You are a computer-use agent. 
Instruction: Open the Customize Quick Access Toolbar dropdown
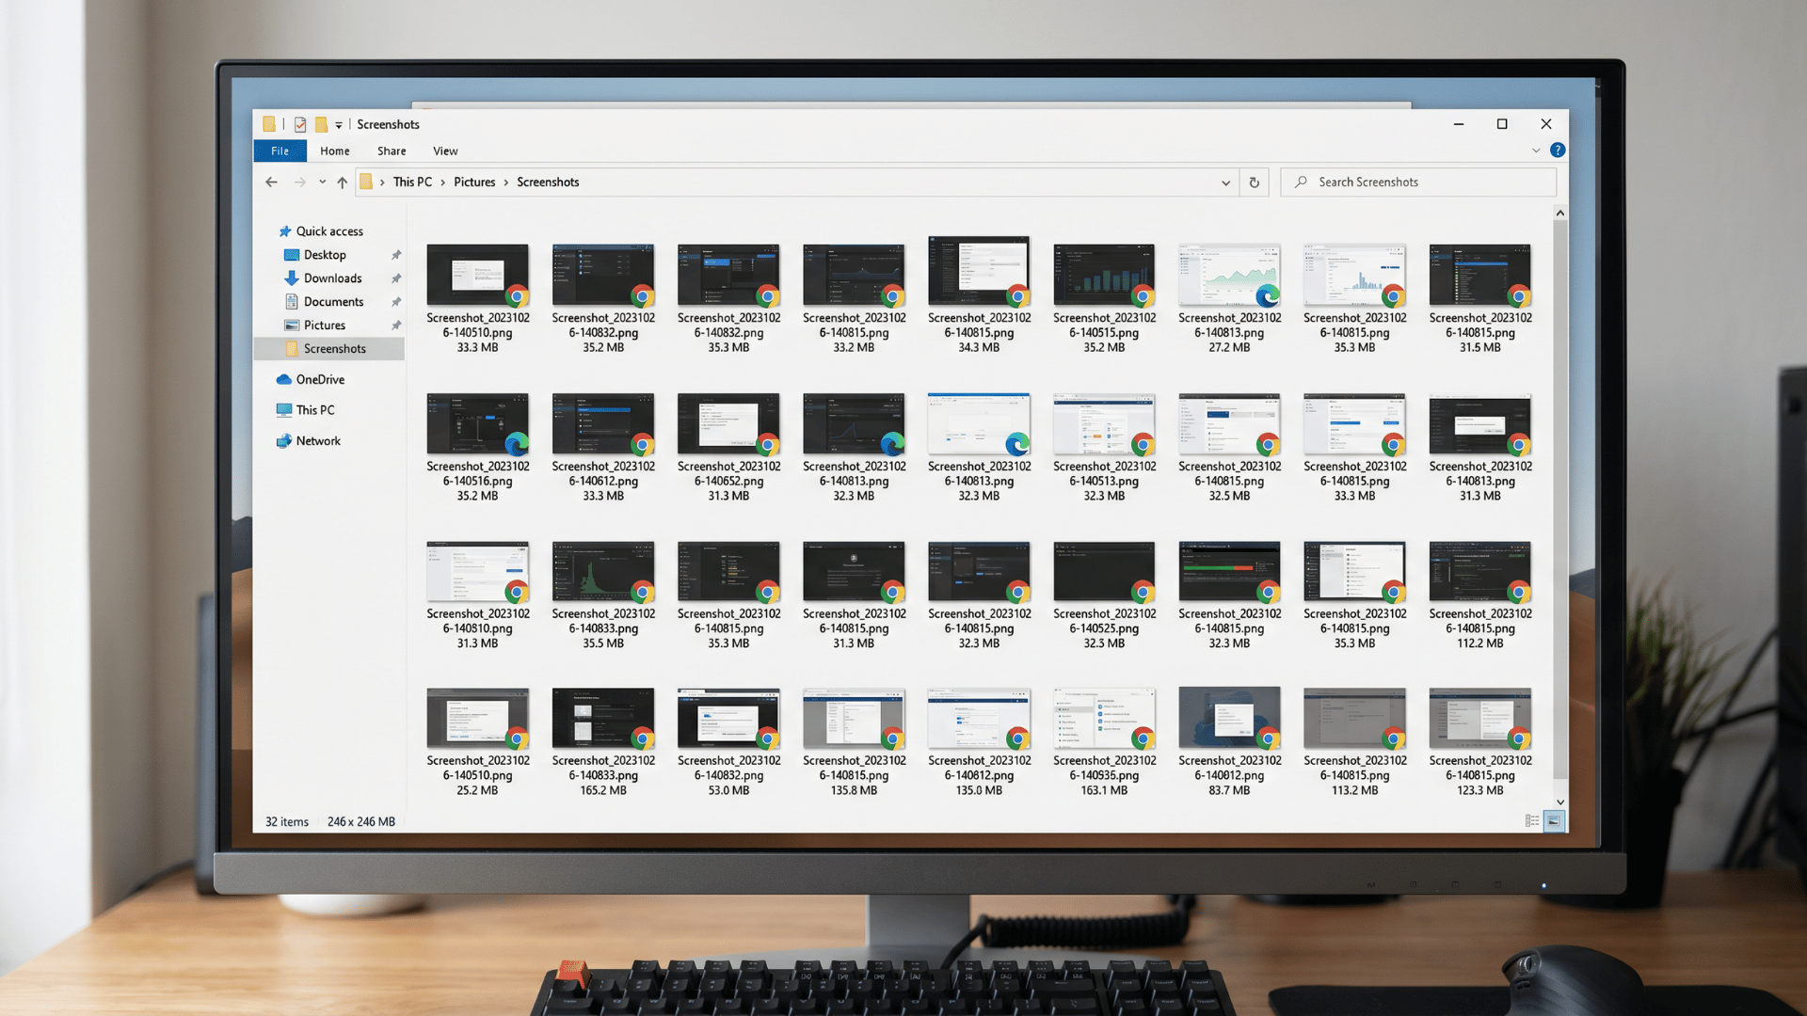[x=339, y=125]
